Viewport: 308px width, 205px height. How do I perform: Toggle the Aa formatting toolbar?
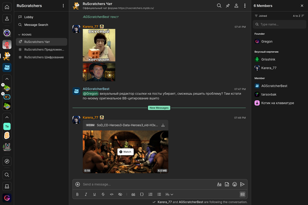pyautogui.click(x=219, y=184)
